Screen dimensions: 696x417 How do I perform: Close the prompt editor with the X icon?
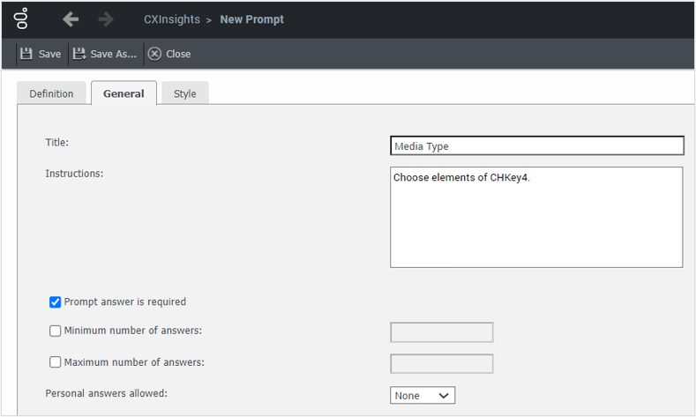[154, 54]
